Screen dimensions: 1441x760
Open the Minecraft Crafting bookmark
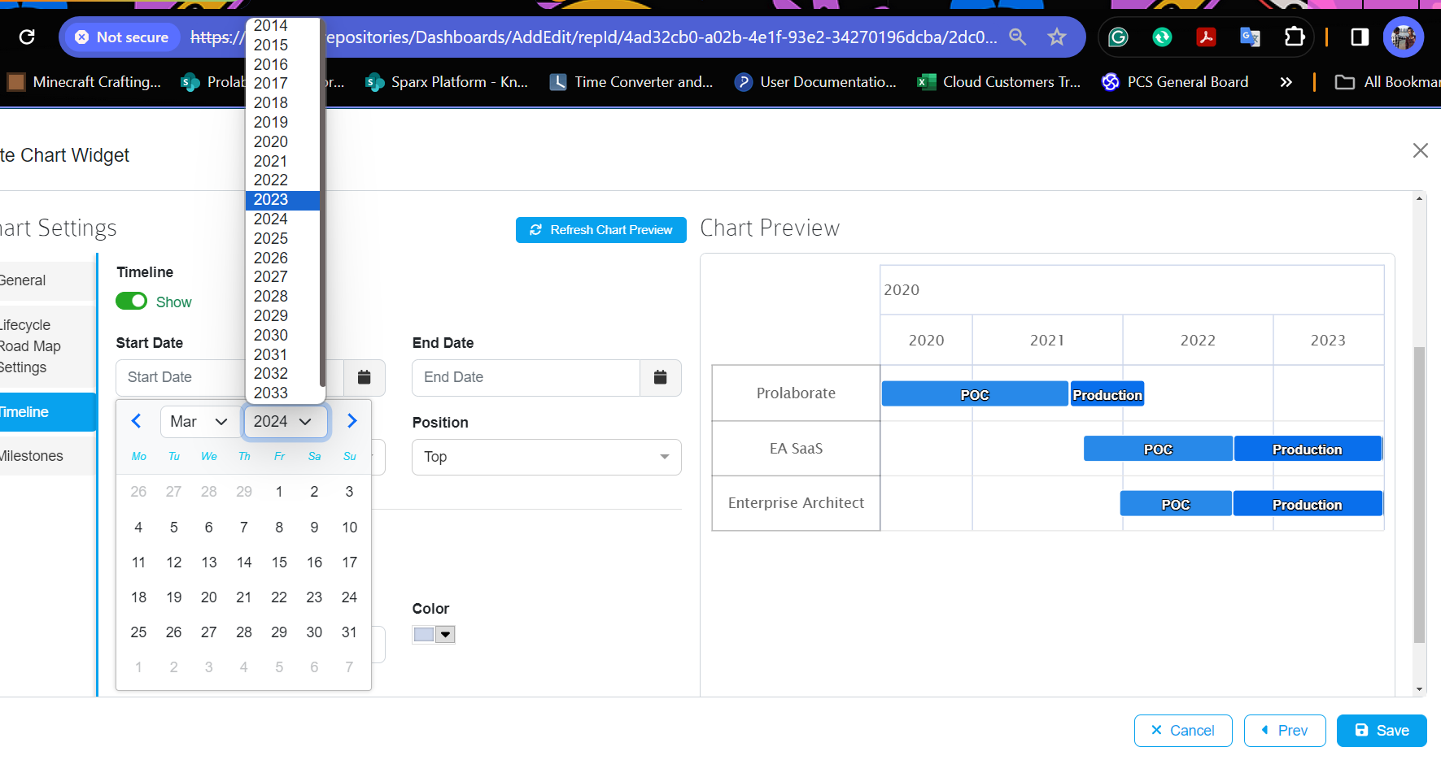85,82
